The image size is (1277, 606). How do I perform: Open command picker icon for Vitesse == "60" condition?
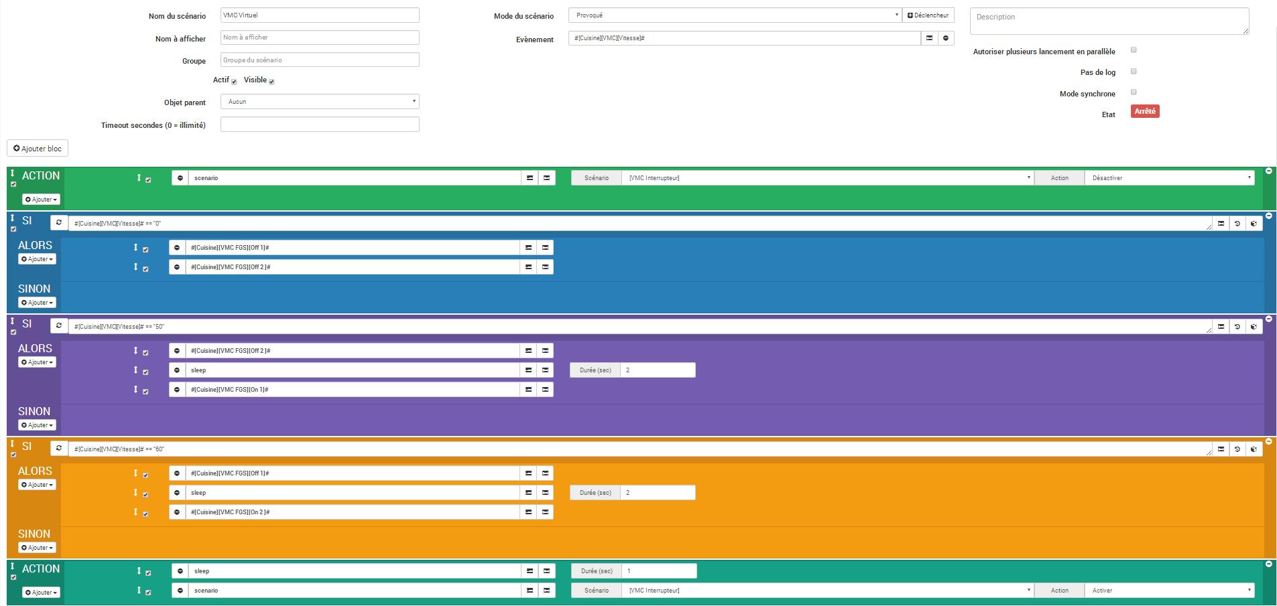tap(1221, 449)
